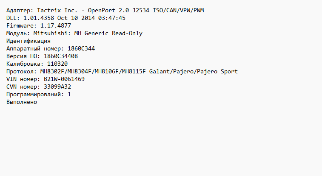Screen dimensions: 322x176
Task: Click the "Версия ПО:" label
Action: point(23,56)
